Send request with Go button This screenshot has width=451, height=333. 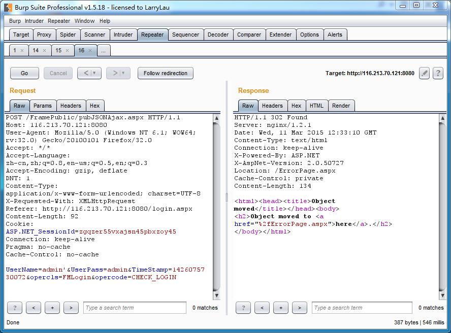[24, 73]
